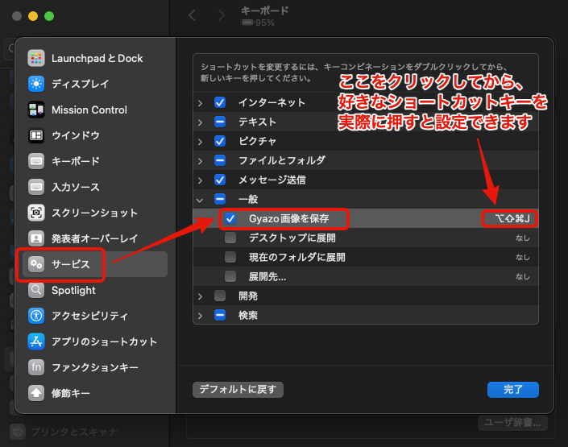Uncheck the Gyazo画像を保存 checkbox
This screenshot has height=447, width=568.
click(x=230, y=218)
